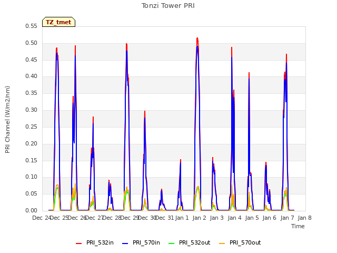Click the 0.25 y-axis tick label
The height and width of the screenshot is (253, 337).
(31, 126)
